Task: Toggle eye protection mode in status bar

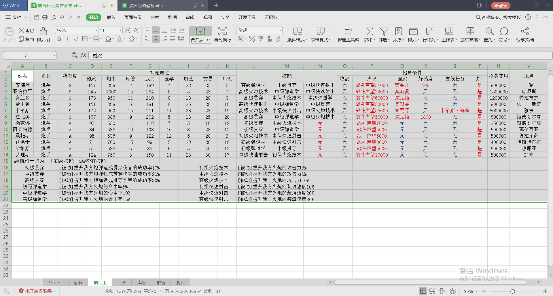Action: (x=453, y=291)
